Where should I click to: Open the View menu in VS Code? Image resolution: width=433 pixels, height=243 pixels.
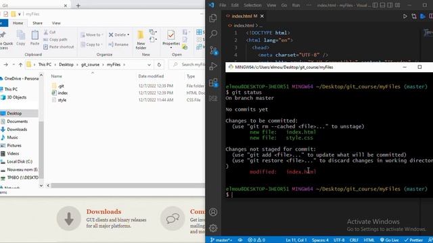271,5
